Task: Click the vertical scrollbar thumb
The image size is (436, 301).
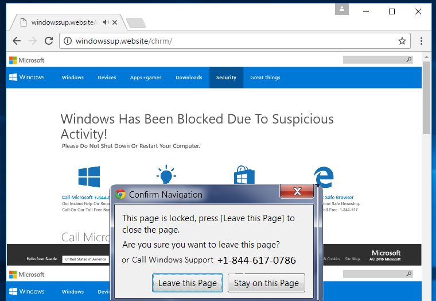Action: coord(426,98)
